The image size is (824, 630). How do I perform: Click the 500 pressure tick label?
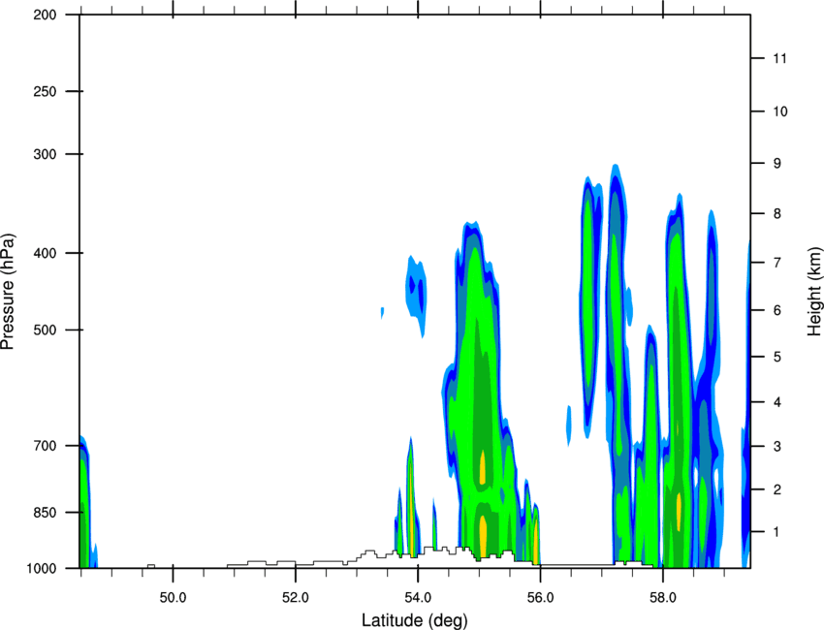pos(46,330)
